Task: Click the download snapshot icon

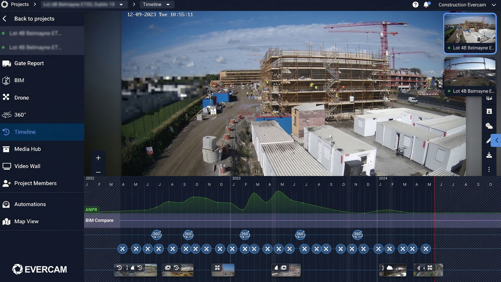Action: click(x=489, y=155)
